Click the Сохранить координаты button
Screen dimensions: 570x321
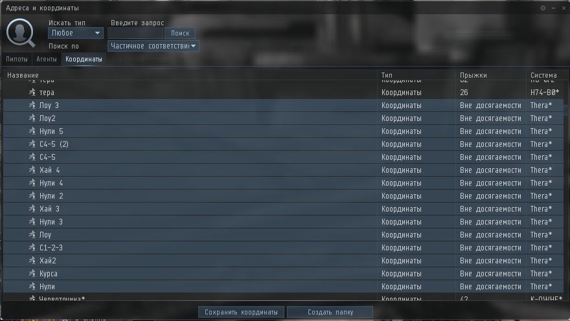tap(241, 312)
